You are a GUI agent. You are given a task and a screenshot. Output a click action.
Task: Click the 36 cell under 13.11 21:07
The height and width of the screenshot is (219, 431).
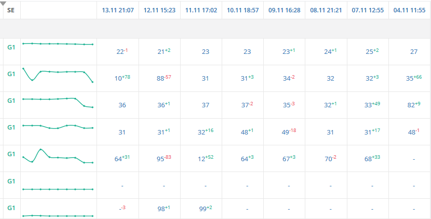pyautogui.click(x=122, y=105)
